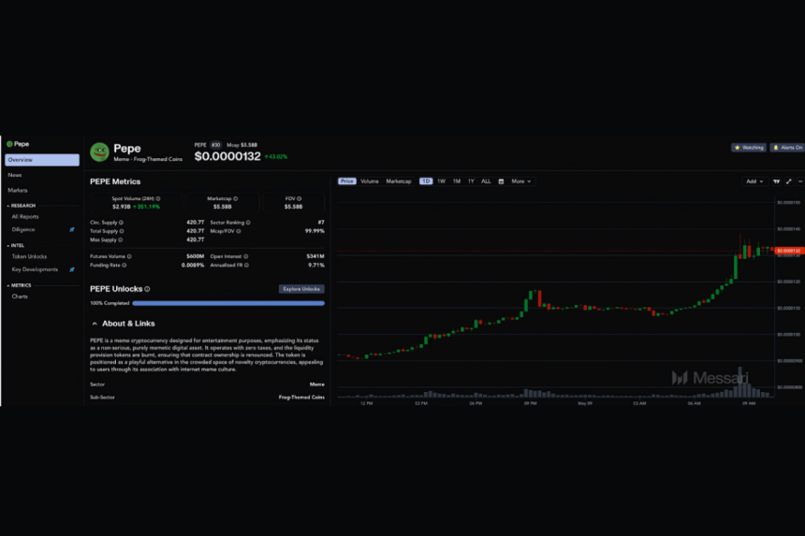Select the ALL timeframe
The height and width of the screenshot is (536, 805).
[486, 181]
